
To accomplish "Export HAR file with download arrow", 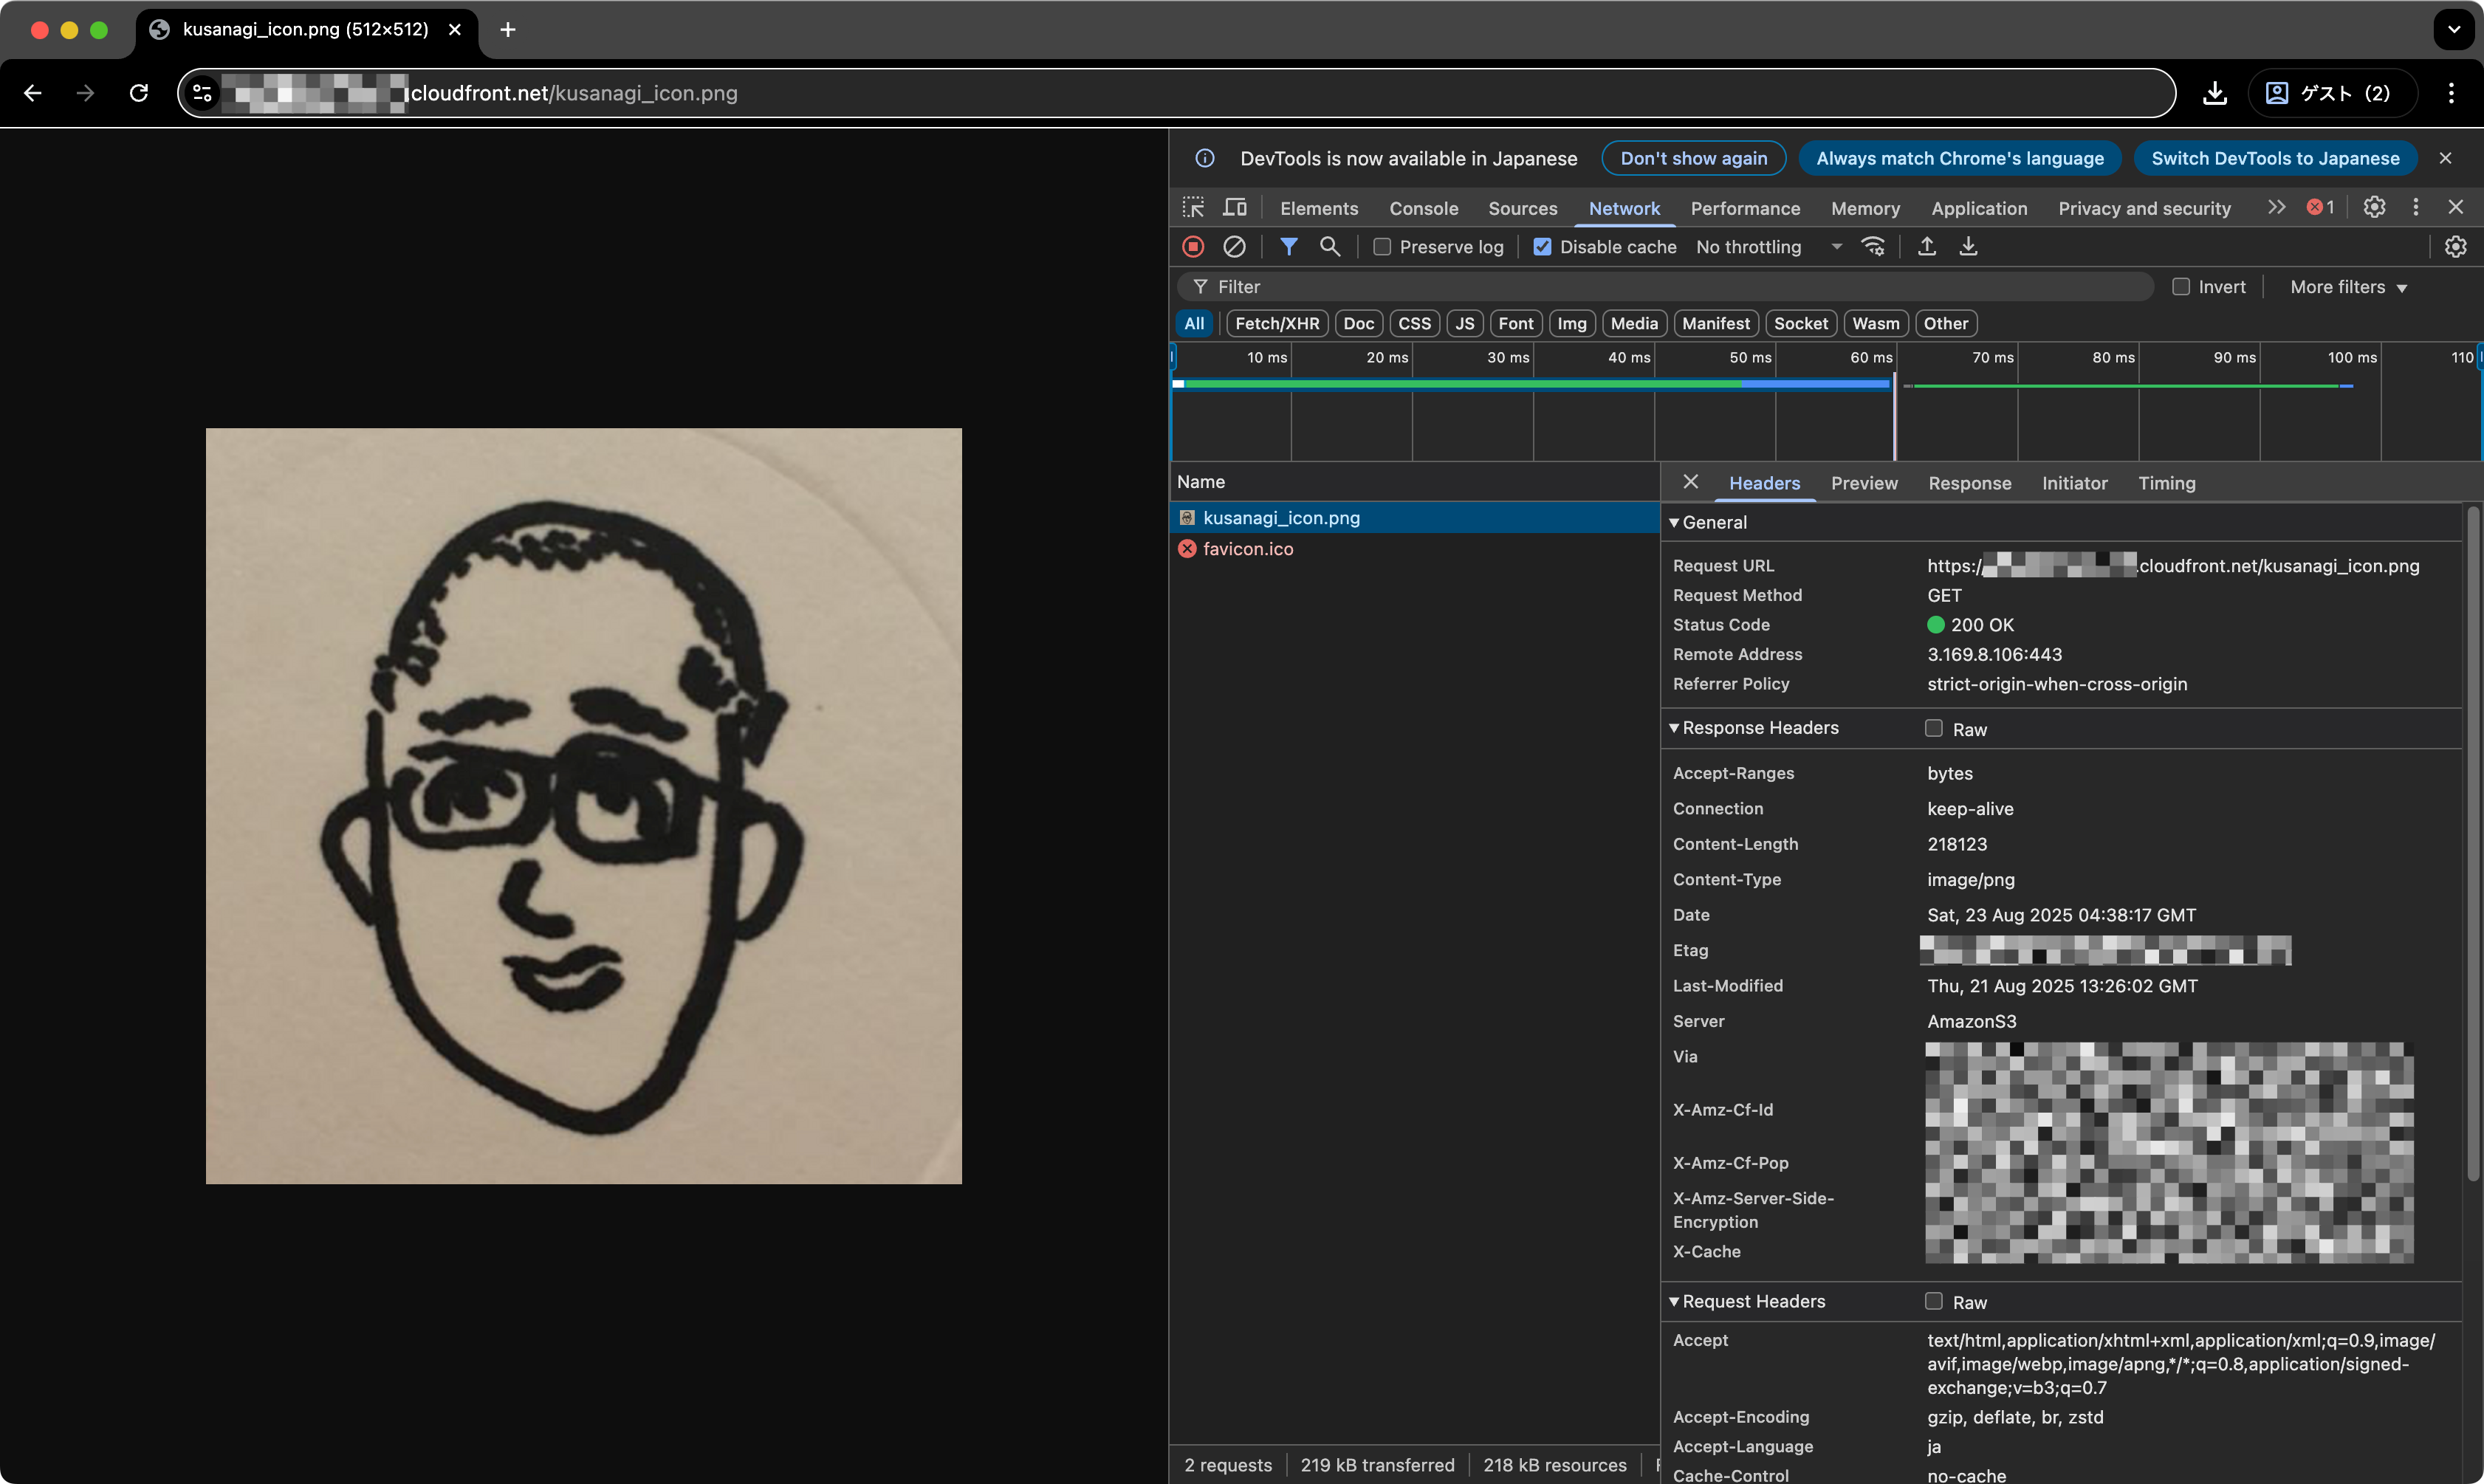I will [1968, 246].
